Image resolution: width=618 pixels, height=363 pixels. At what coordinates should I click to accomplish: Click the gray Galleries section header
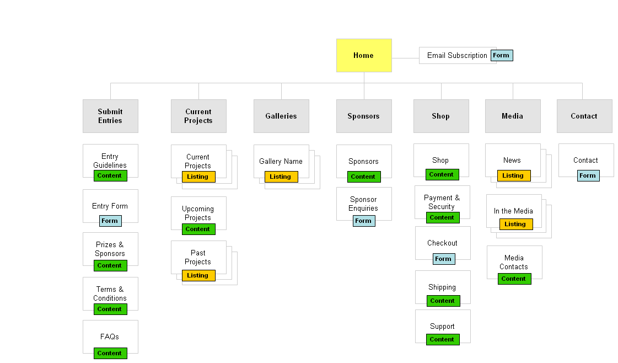click(281, 116)
